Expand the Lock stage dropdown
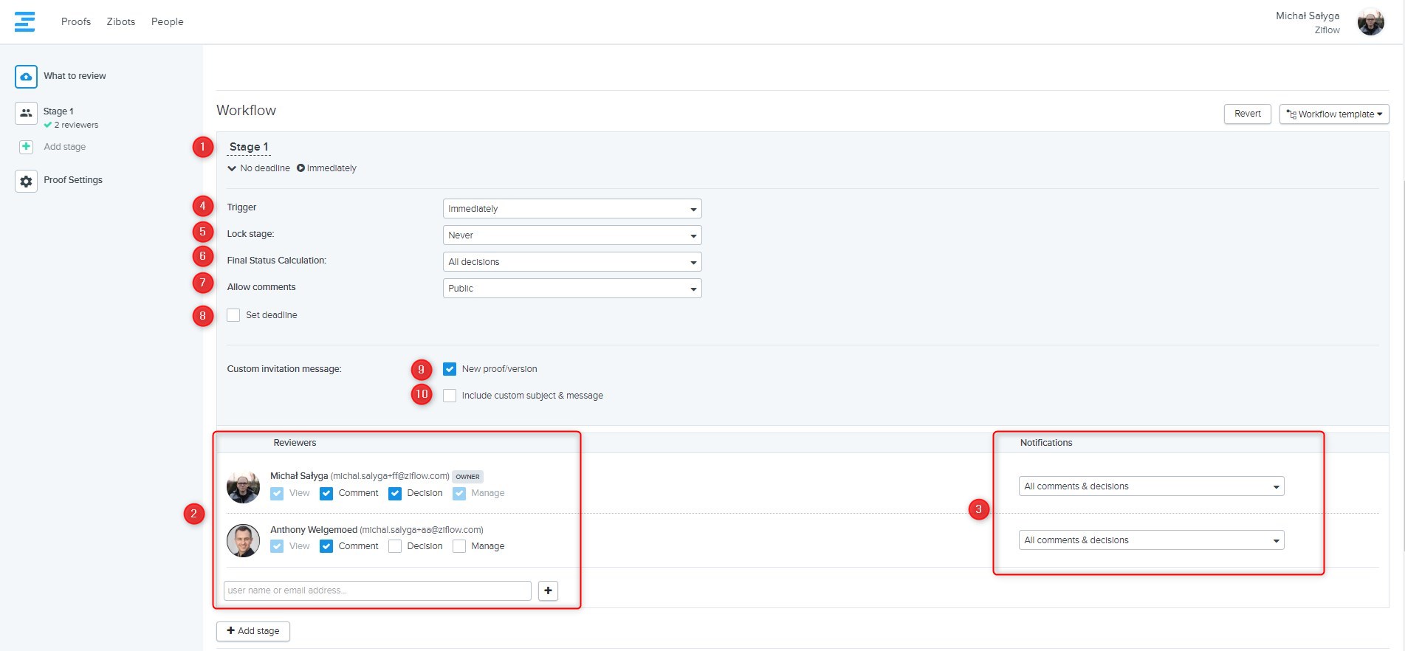Screen dimensions: 1405x651 pyautogui.click(x=571, y=235)
